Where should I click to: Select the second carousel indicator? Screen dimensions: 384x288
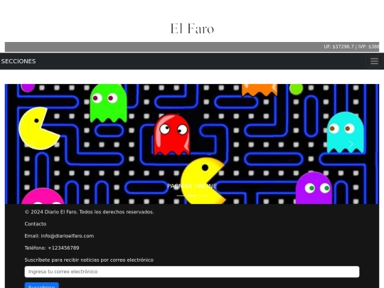tap(192, 196)
